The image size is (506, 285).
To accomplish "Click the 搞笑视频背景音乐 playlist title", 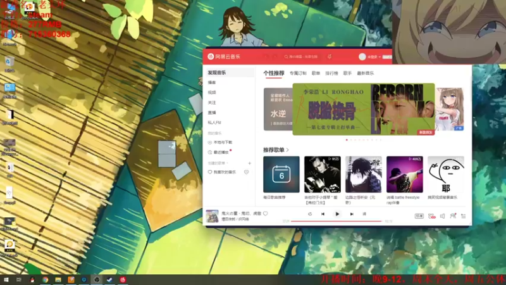I will click(442, 198).
